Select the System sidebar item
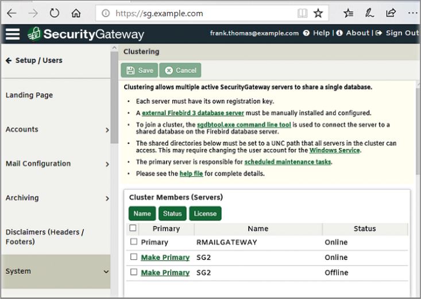The width and height of the screenshot is (421, 299). [x=56, y=271]
